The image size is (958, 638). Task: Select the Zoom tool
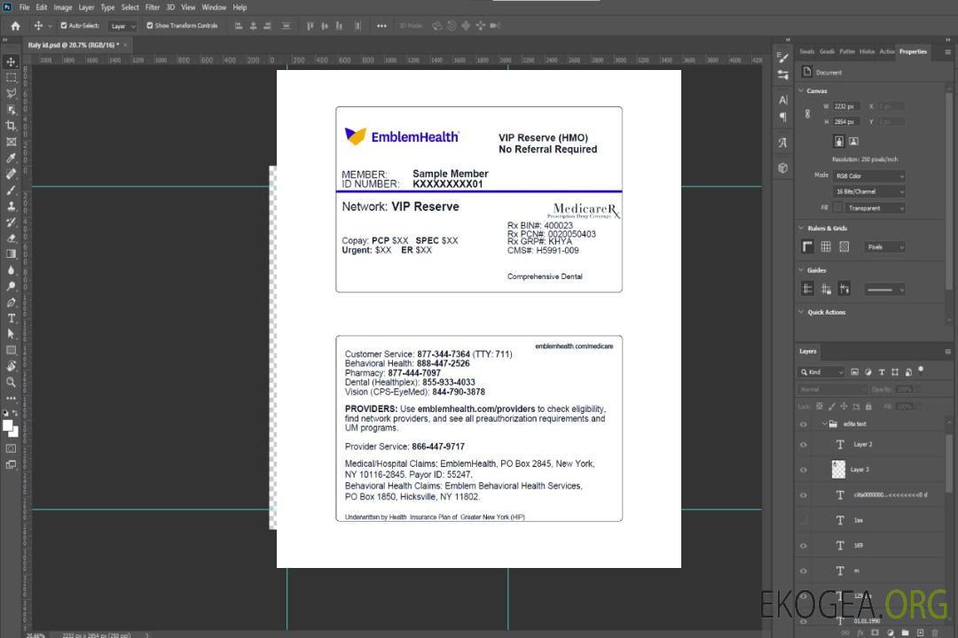(x=12, y=382)
